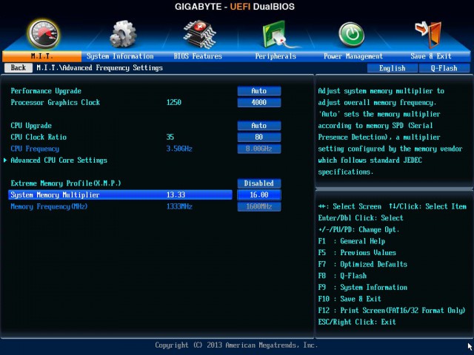Open the Save & Exit tab
The image size is (474, 355).
coord(431,56)
